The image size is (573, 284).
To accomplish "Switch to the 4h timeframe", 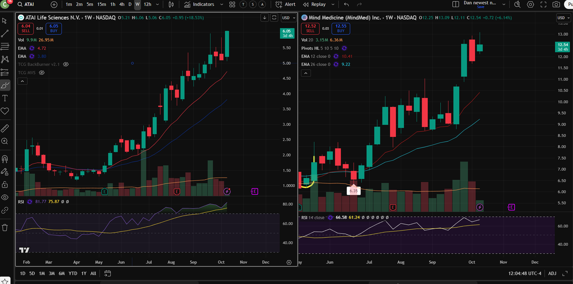I will click(122, 4).
